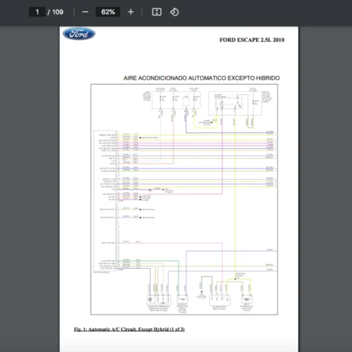The image size is (352, 352).
Task: Click the AIRE ACONDICIONADO AUTOMATICO diagram title
Action: [201, 78]
